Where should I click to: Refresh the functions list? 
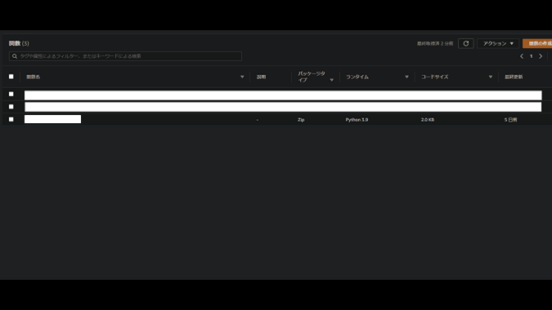466,43
